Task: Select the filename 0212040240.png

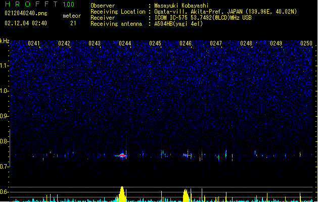Action: 26,13
